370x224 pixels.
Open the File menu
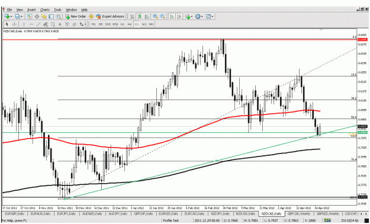click(9, 10)
